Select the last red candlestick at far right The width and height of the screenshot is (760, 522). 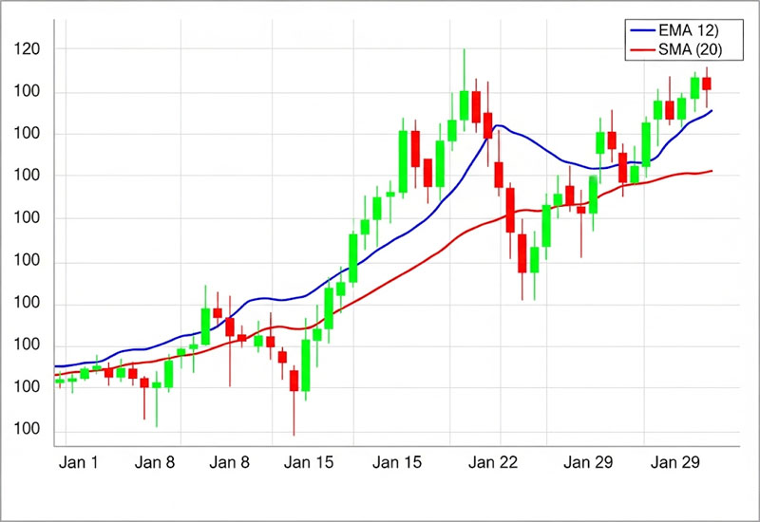click(707, 84)
